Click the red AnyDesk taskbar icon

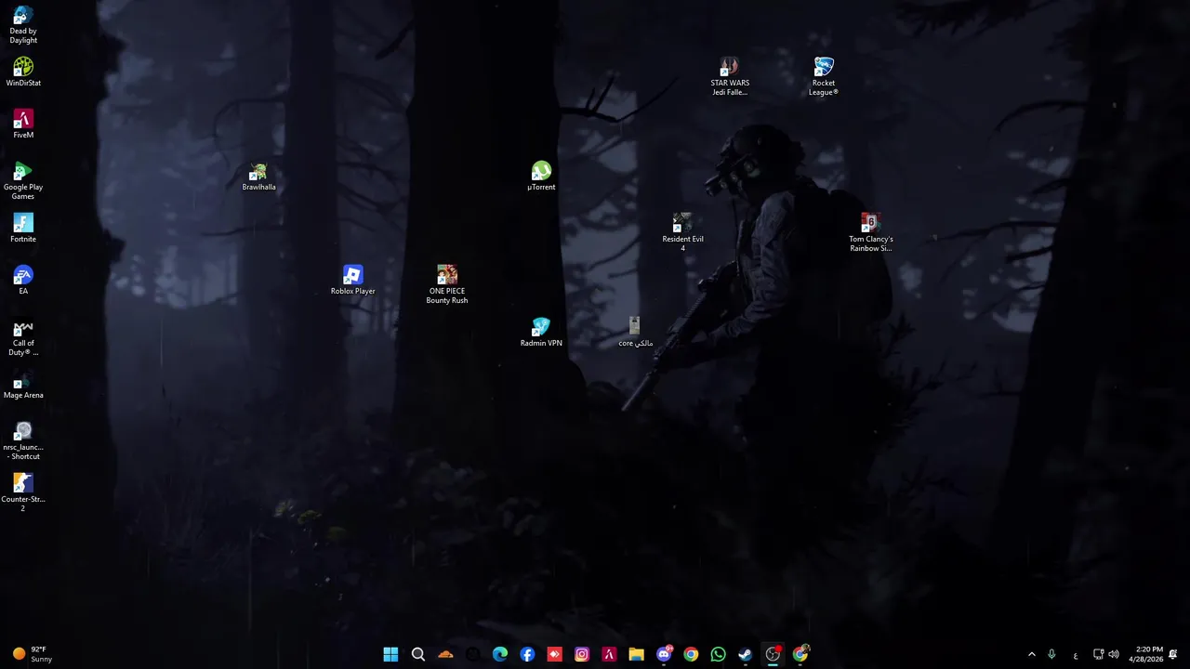(x=554, y=654)
